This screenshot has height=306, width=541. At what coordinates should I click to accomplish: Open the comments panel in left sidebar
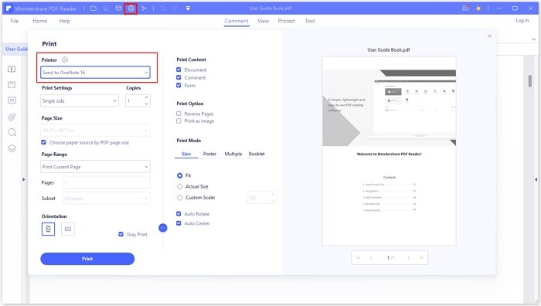point(12,100)
